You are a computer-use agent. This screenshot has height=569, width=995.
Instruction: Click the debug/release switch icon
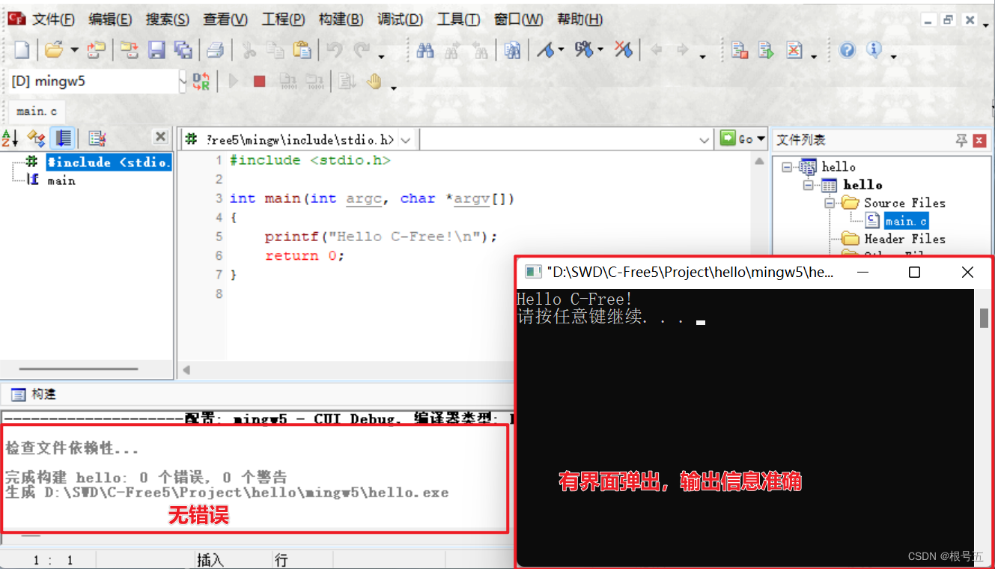pos(201,81)
